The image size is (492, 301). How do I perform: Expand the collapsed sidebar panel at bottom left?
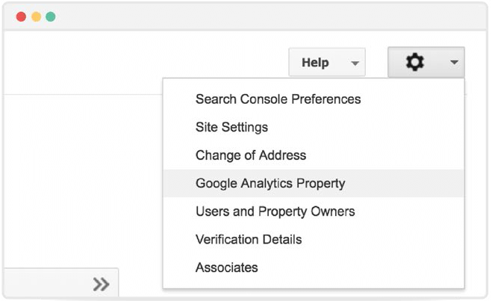[61, 282]
